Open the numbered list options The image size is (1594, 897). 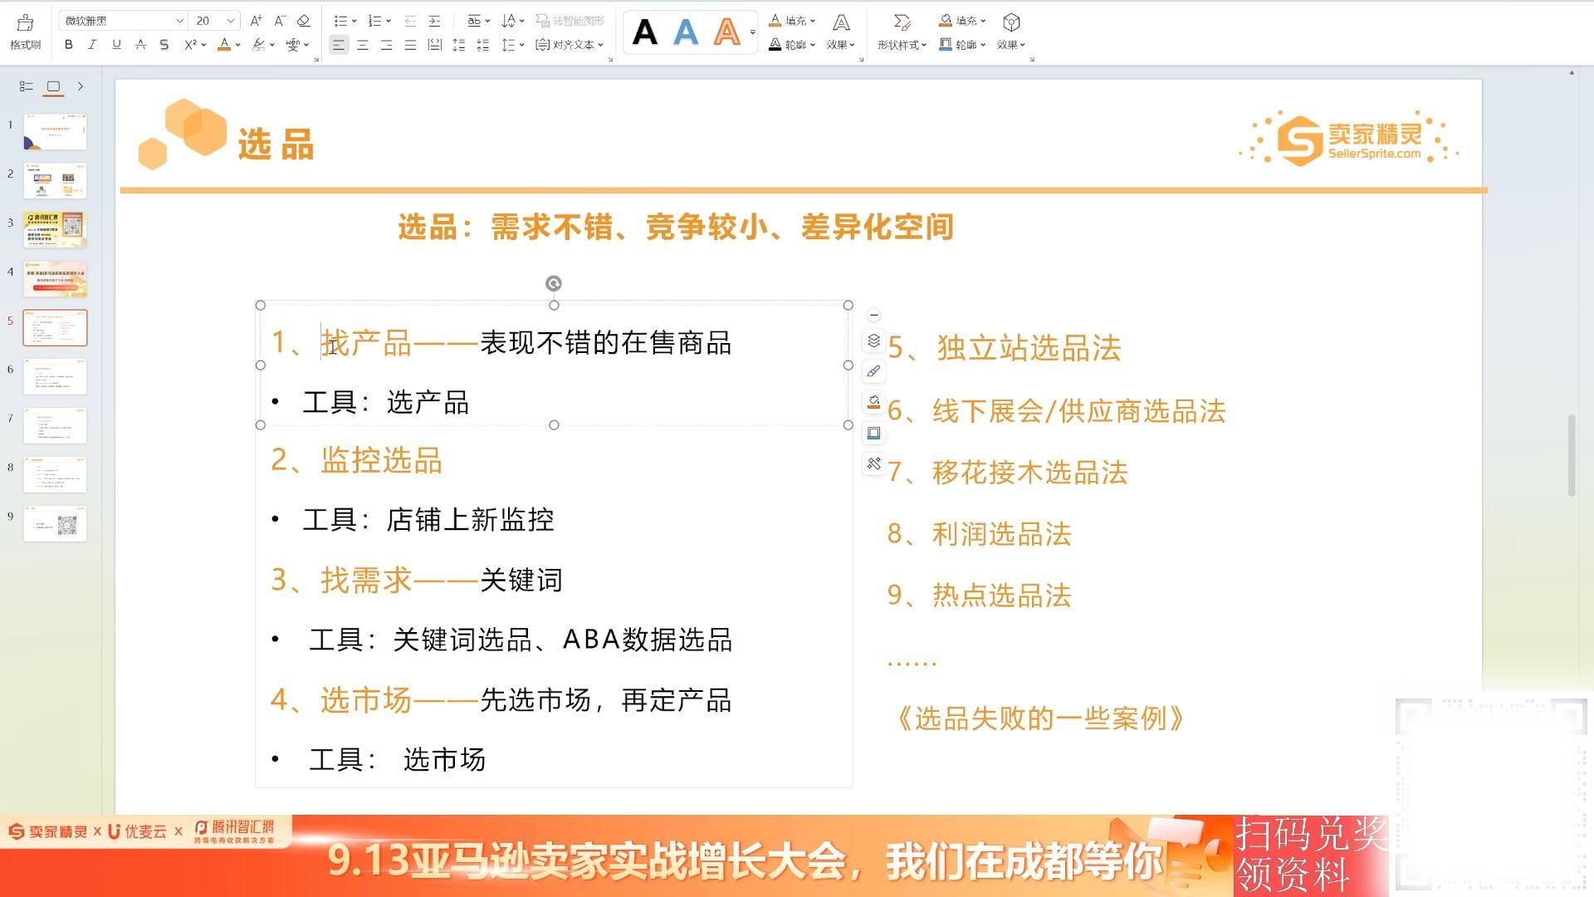point(379,21)
